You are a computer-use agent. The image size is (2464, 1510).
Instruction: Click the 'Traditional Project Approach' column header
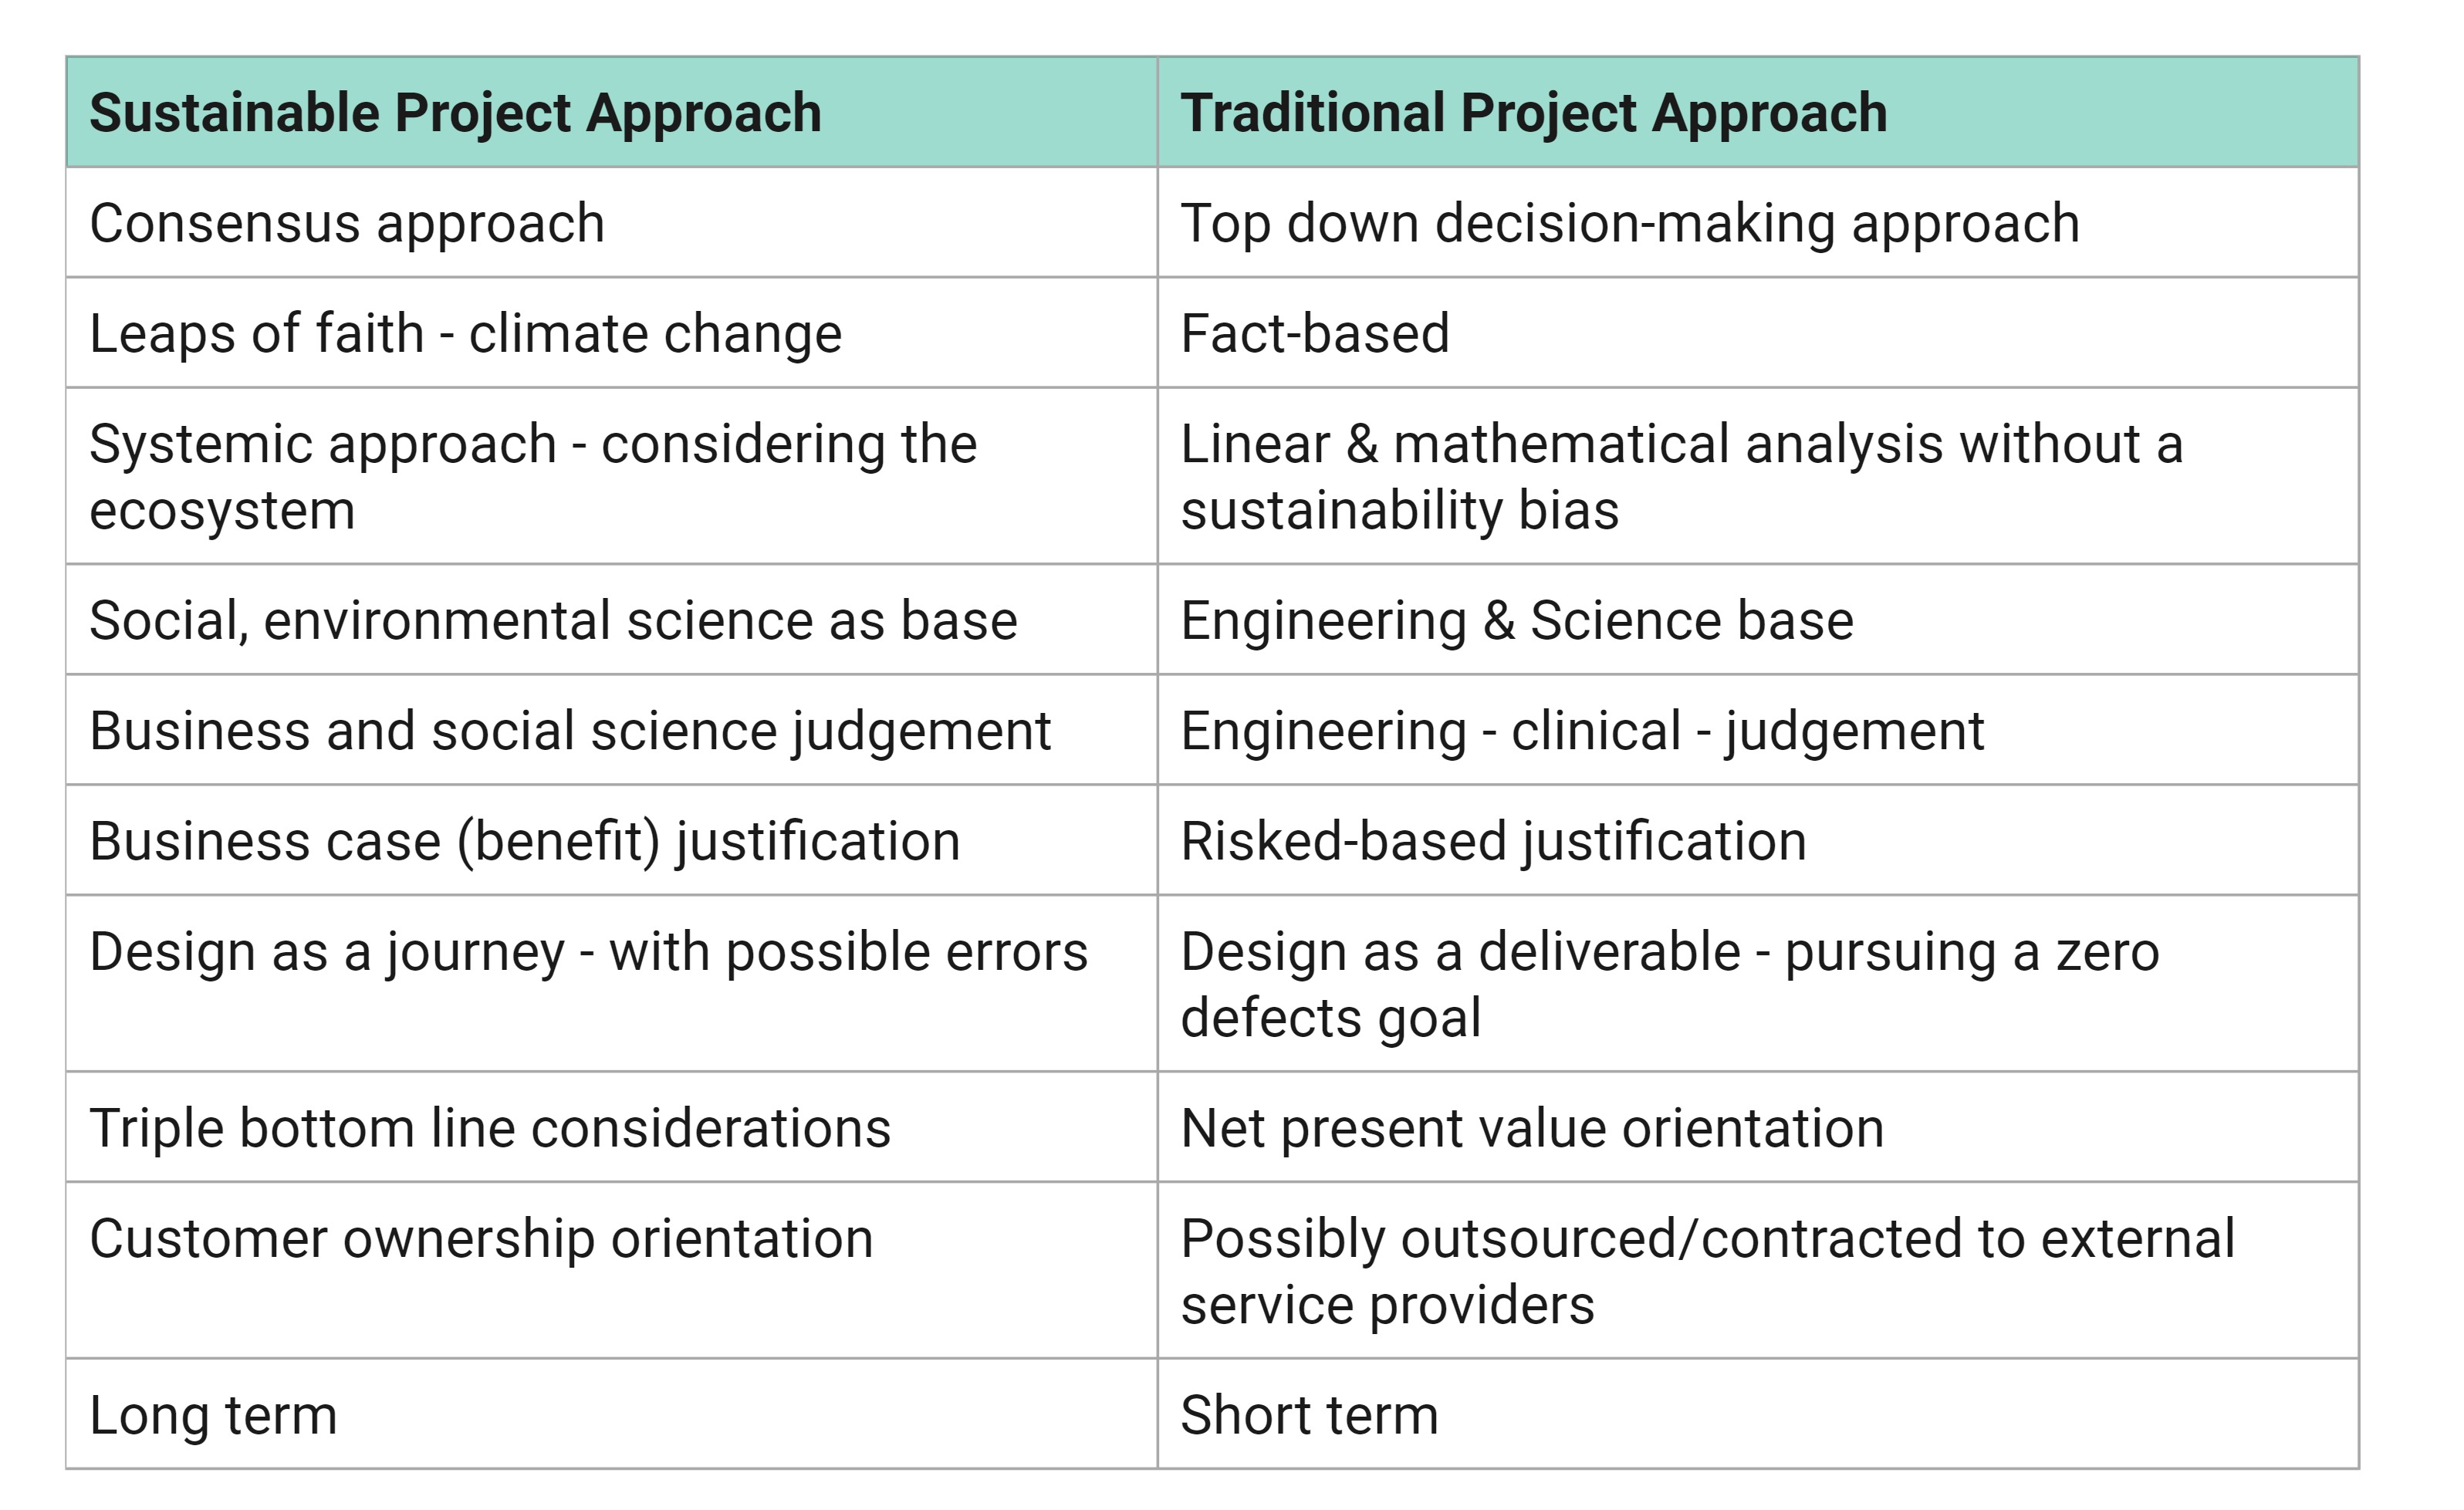pos(1533,113)
